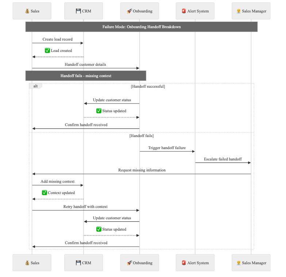Viewport: 286px width, 277px height.
Task: Click the floppy disk icon in the header CRM box
Action: 78,11
